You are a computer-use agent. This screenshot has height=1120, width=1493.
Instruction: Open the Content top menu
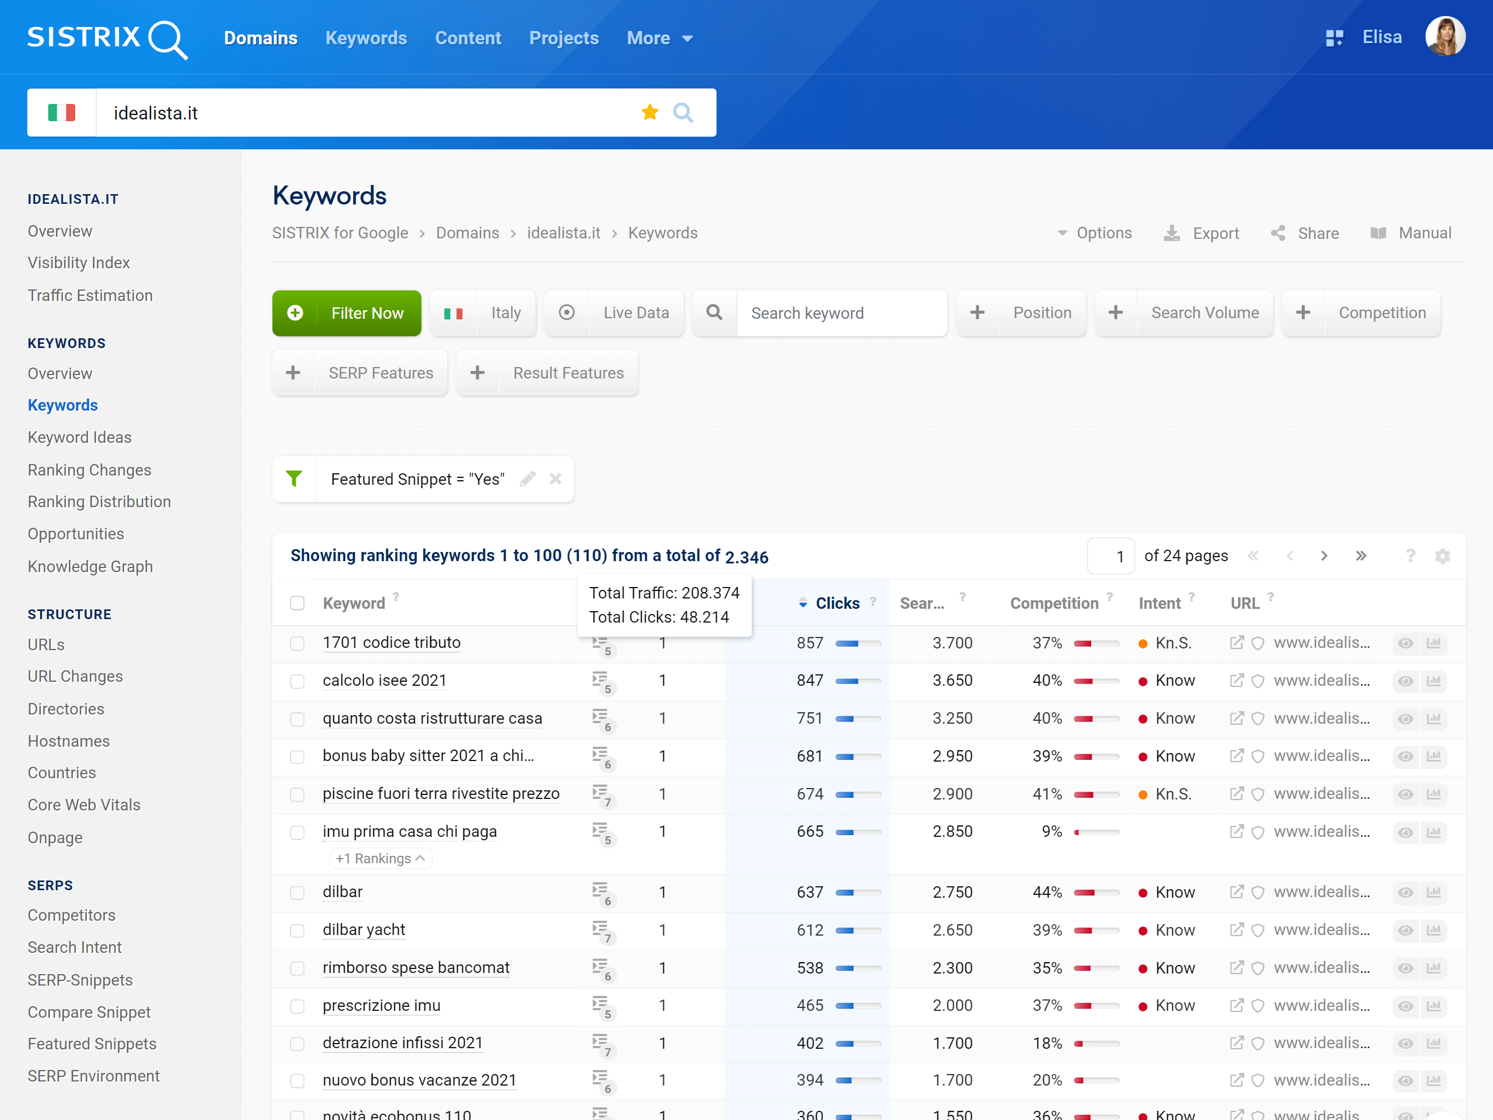tap(468, 38)
